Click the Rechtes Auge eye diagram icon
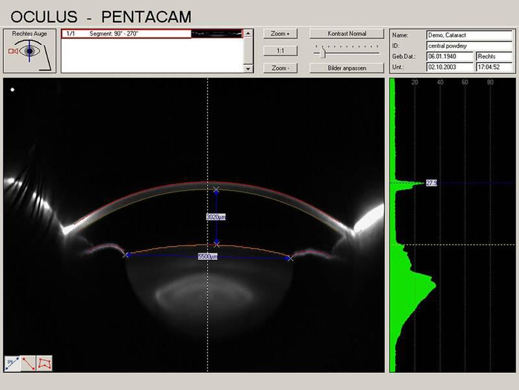 [x=30, y=50]
